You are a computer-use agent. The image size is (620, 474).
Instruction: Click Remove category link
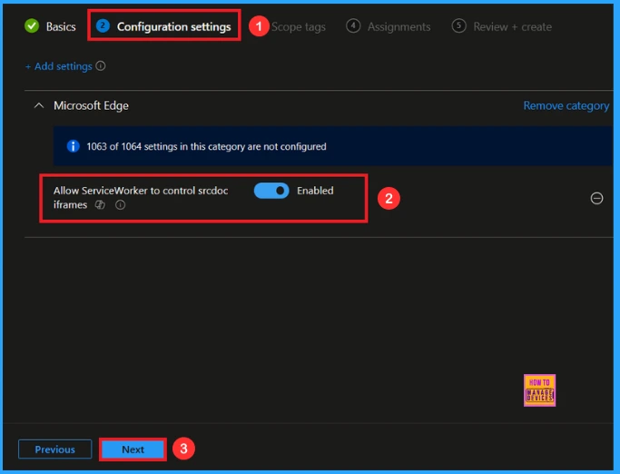(566, 105)
